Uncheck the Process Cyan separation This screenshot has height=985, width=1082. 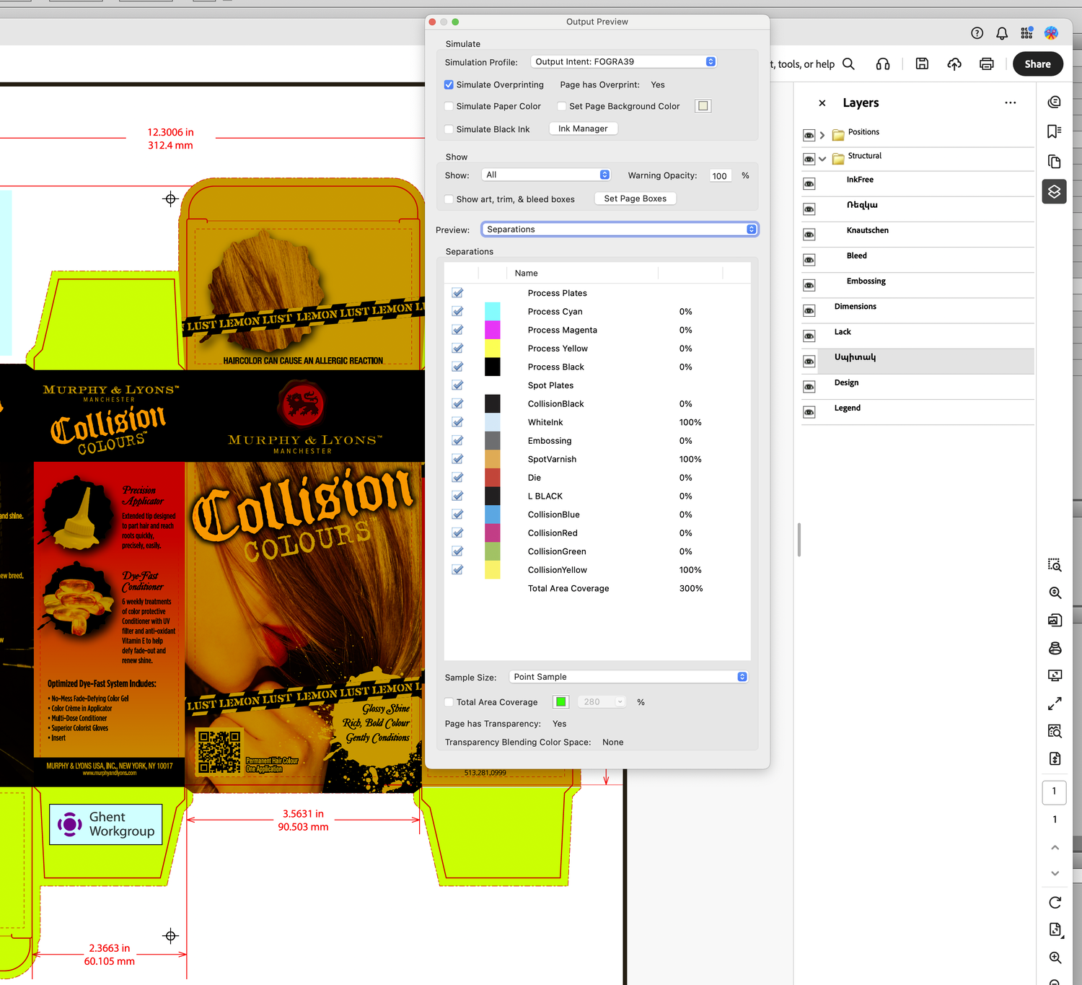pyautogui.click(x=457, y=311)
